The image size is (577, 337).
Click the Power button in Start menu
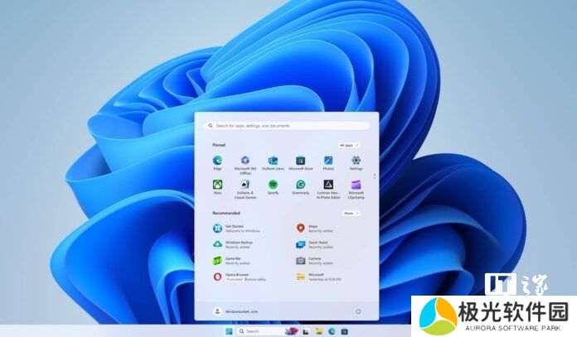(358, 311)
